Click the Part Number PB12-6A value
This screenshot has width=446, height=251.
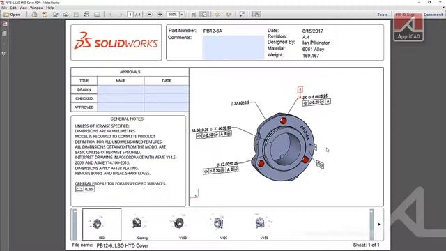click(x=213, y=31)
